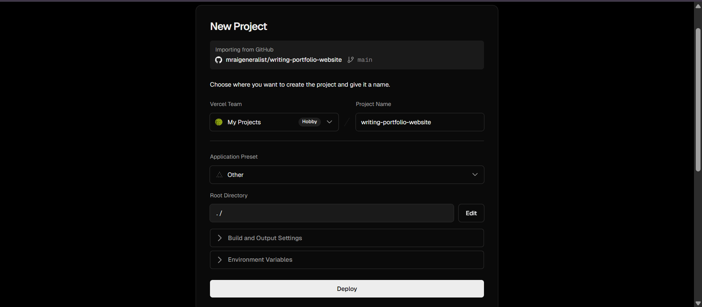The image size is (702, 307).
Task: Click the Other preset framework icon
Action: [x=219, y=175]
